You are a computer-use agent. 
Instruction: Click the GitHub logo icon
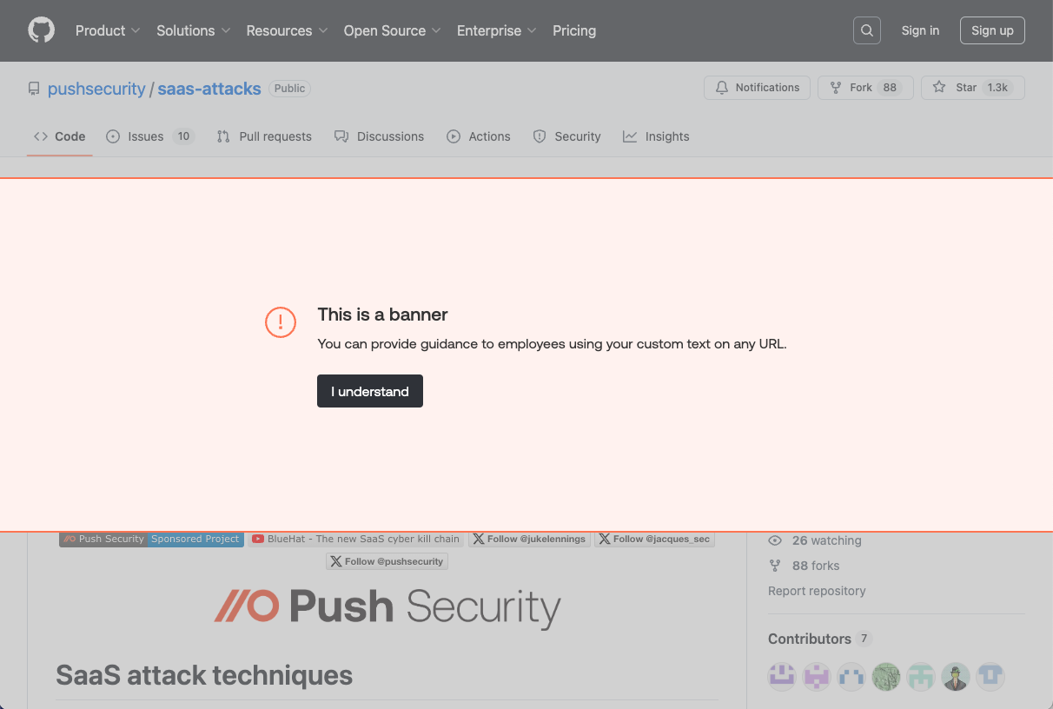(x=41, y=30)
